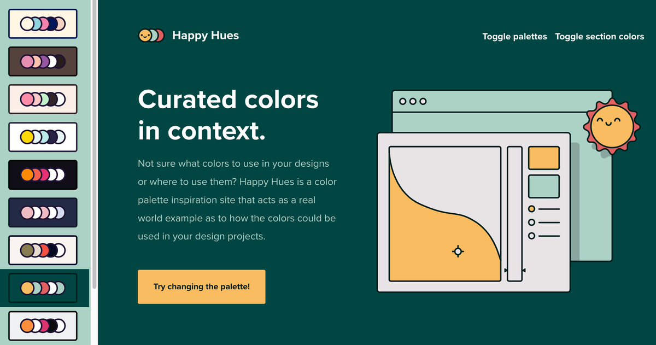Select the middle empty radio circle in the illustration

(531, 222)
